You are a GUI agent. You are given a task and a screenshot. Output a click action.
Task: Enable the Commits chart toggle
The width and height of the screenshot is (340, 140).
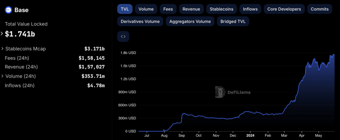tap(320, 9)
